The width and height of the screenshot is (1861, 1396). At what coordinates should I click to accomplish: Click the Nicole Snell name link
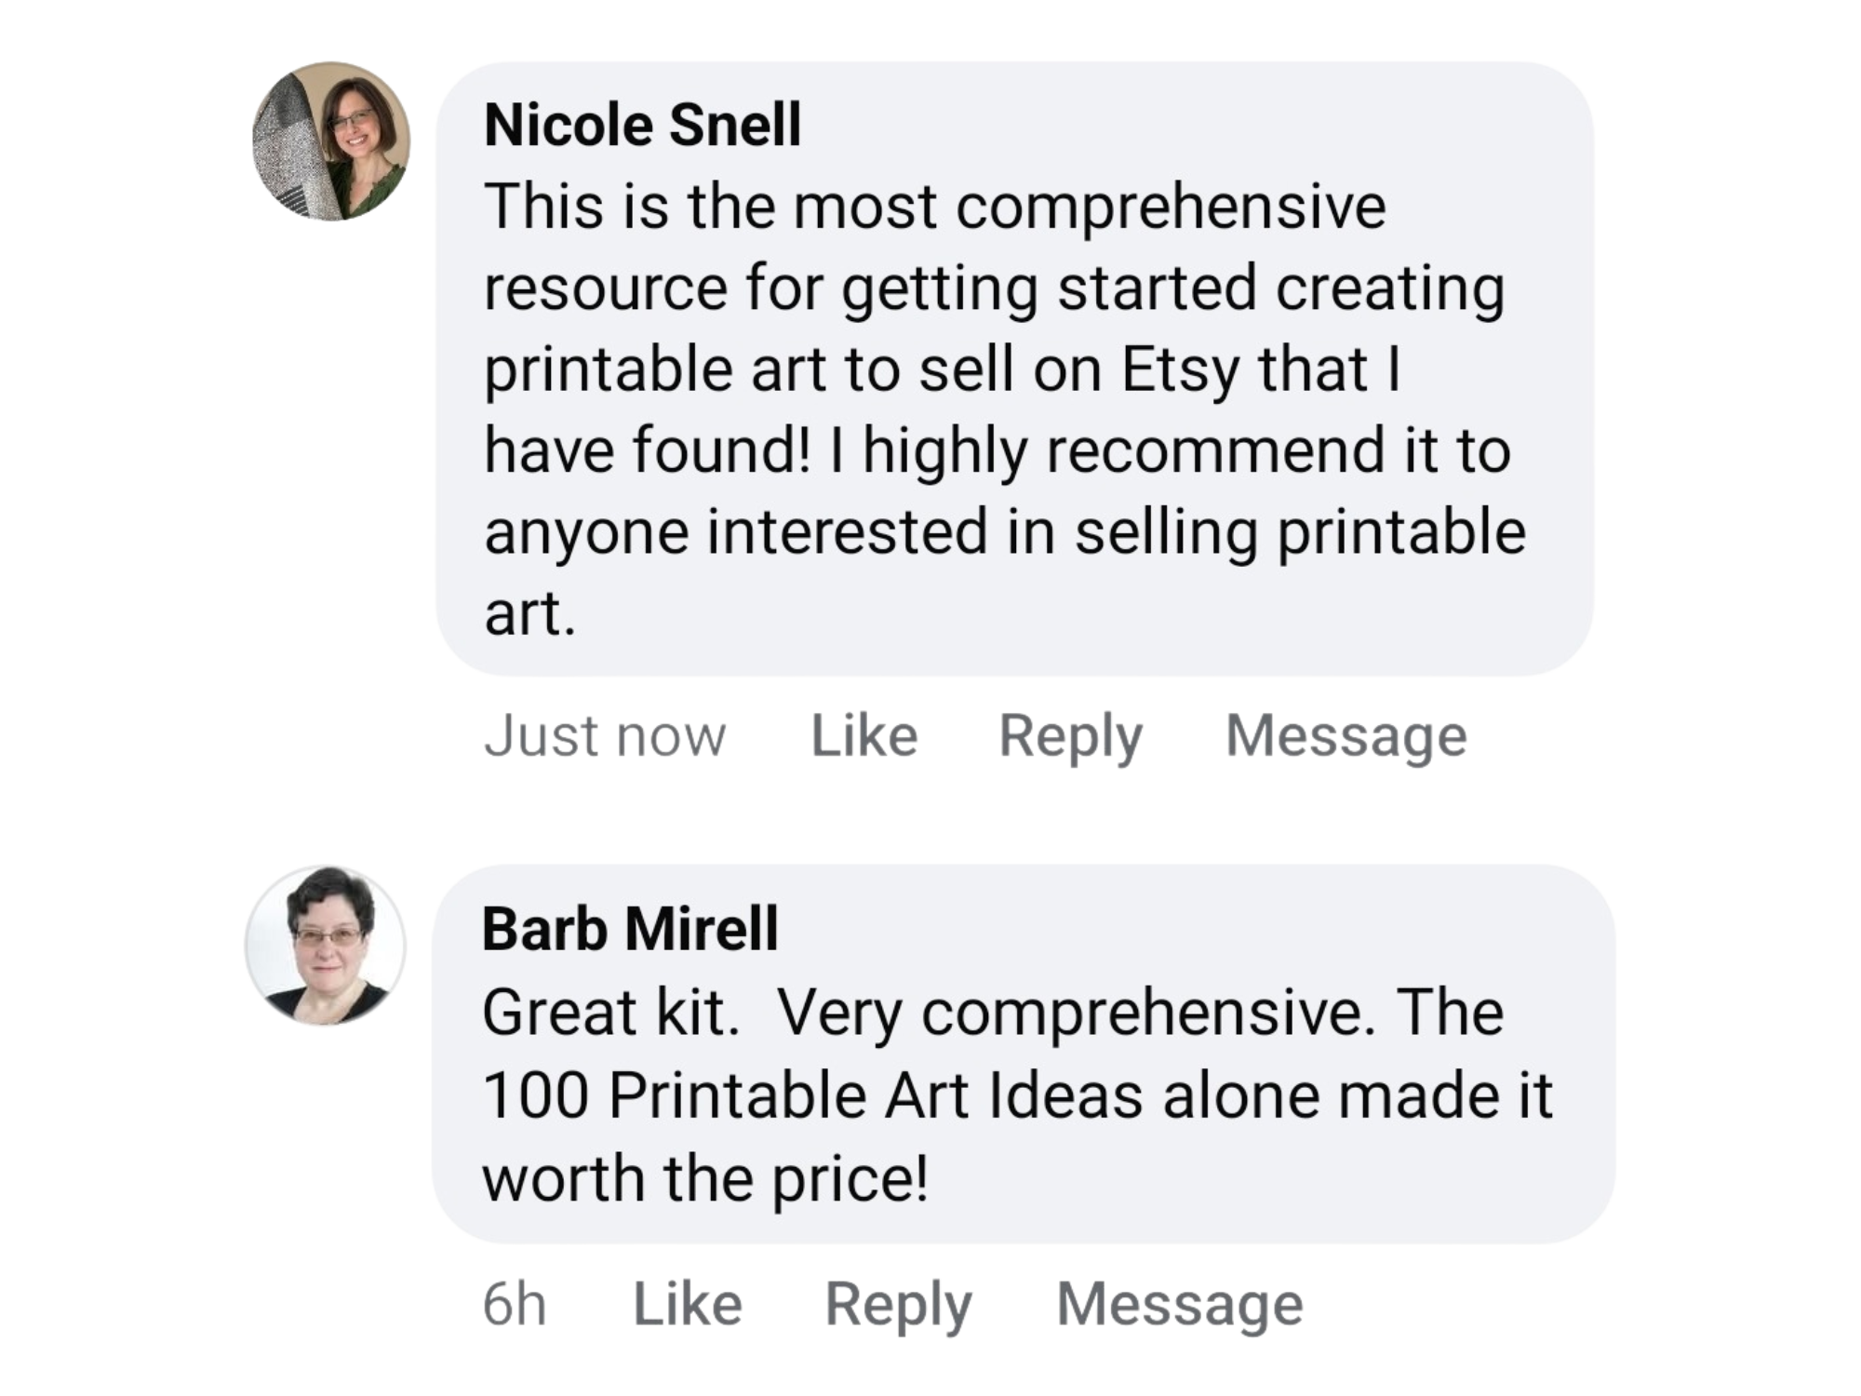pyautogui.click(x=642, y=125)
